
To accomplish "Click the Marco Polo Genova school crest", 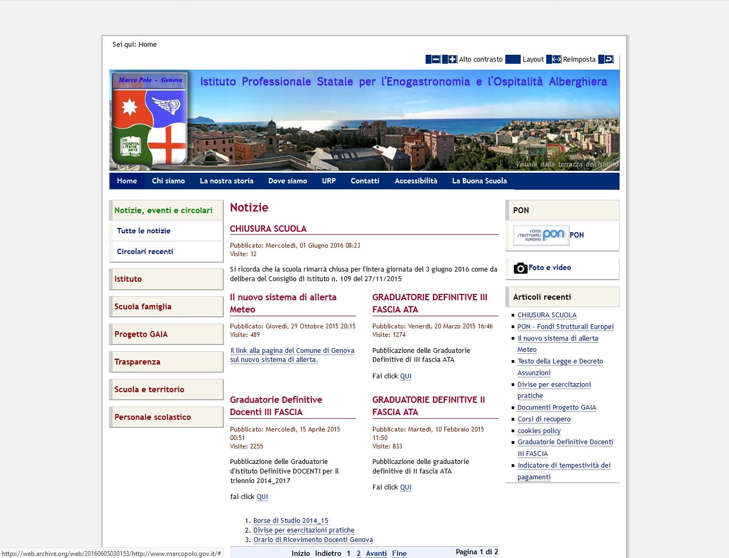I will [149, 119].
